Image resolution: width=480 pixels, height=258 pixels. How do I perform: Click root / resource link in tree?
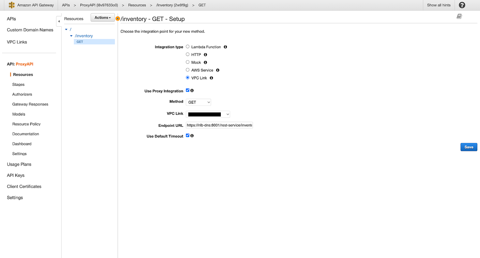tap(71, 29)
